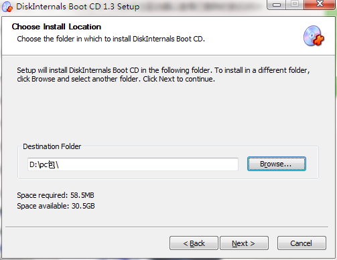Image resolution: width=337 pixels, height=260 pixels.
Task: Click the "Space required: 58.5MB" text
Action: coord(56,195)
